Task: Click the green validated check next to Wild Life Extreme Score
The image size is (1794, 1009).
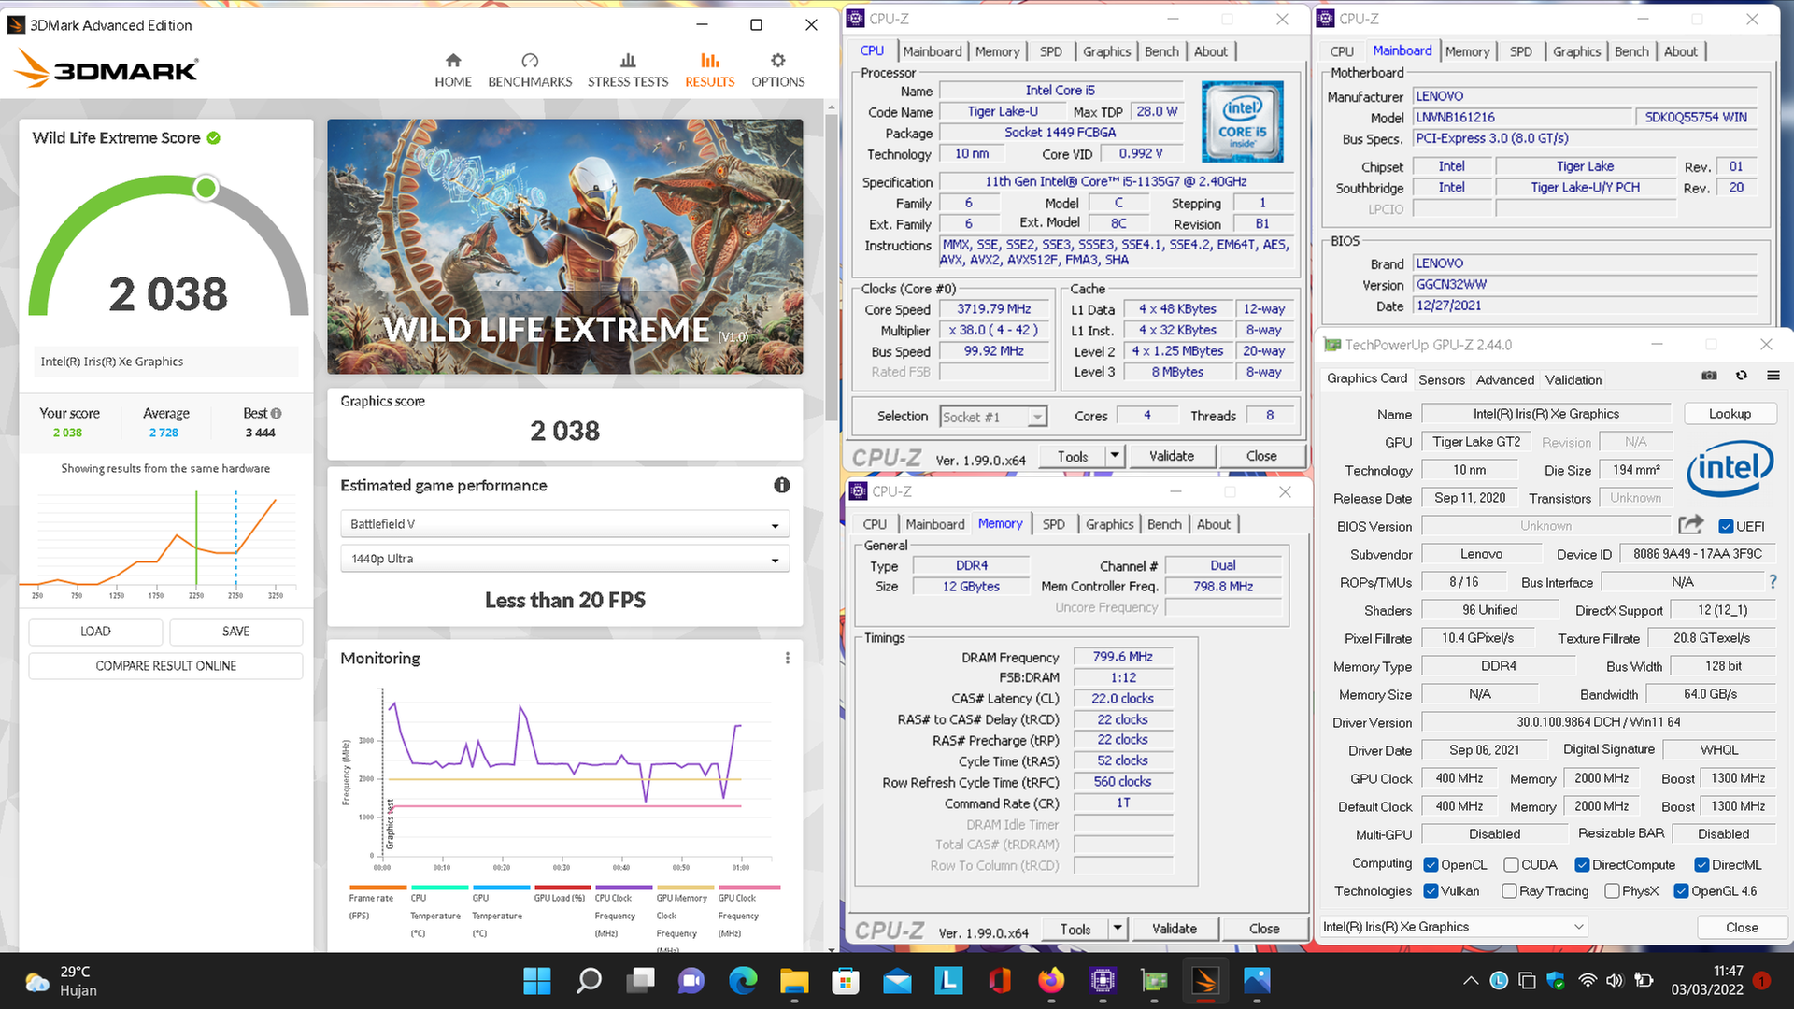Action: tap(214, 138)
